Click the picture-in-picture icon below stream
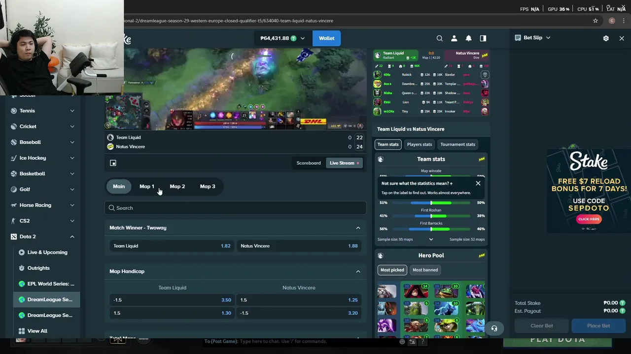631x354 pixels. (113, 163)
